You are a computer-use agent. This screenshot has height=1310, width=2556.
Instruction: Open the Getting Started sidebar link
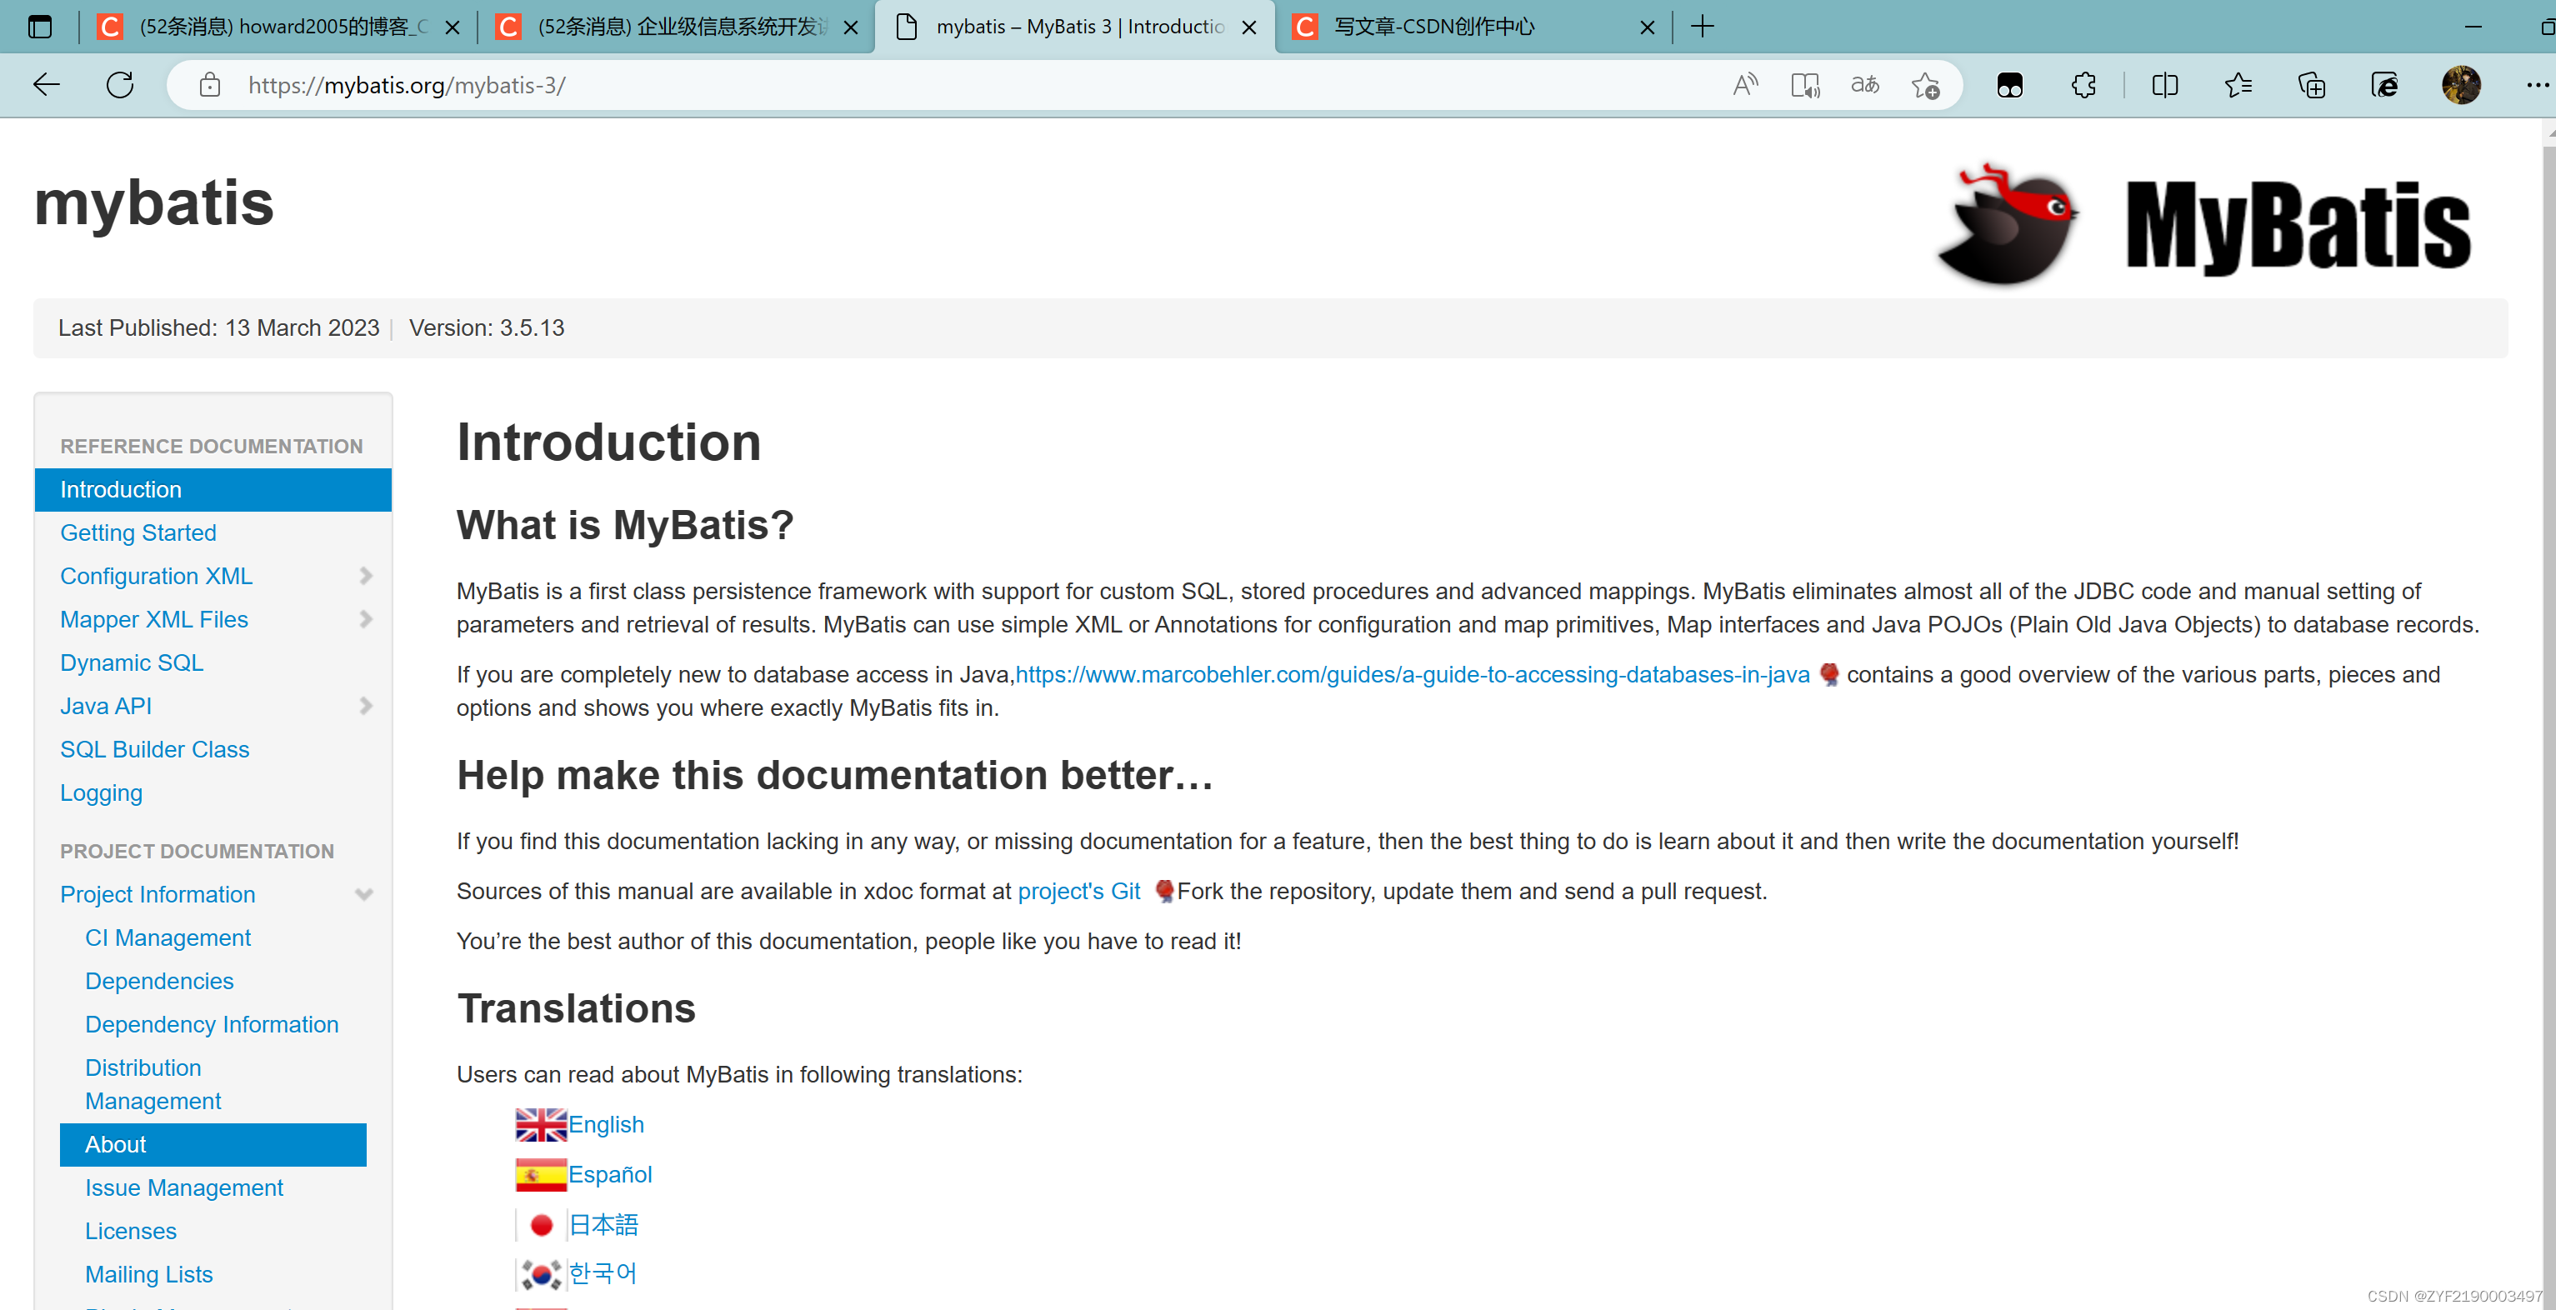coord(138,533)
